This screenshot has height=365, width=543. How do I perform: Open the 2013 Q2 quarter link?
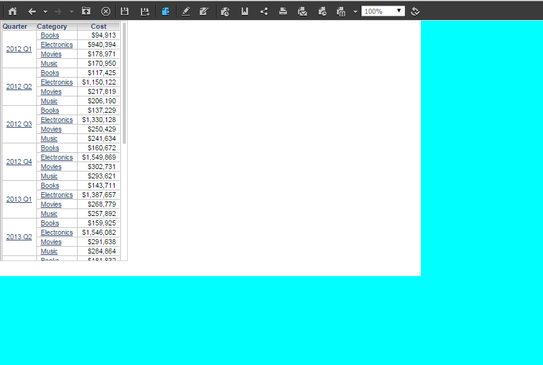tap(19, 237)
